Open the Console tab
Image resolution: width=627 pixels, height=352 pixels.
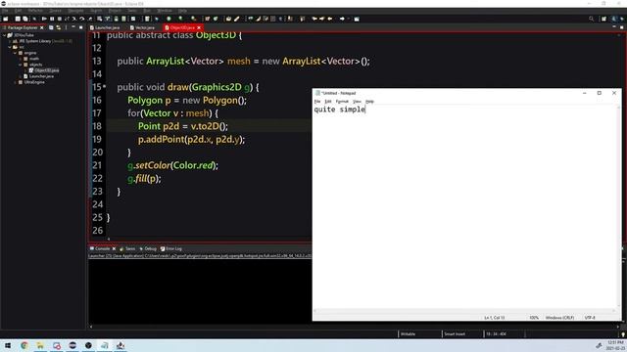point(100,248)
